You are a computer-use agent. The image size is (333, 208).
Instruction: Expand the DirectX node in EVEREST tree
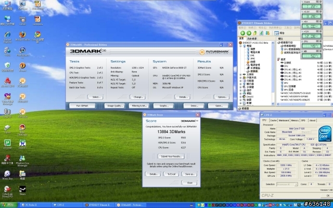(240, 97)
